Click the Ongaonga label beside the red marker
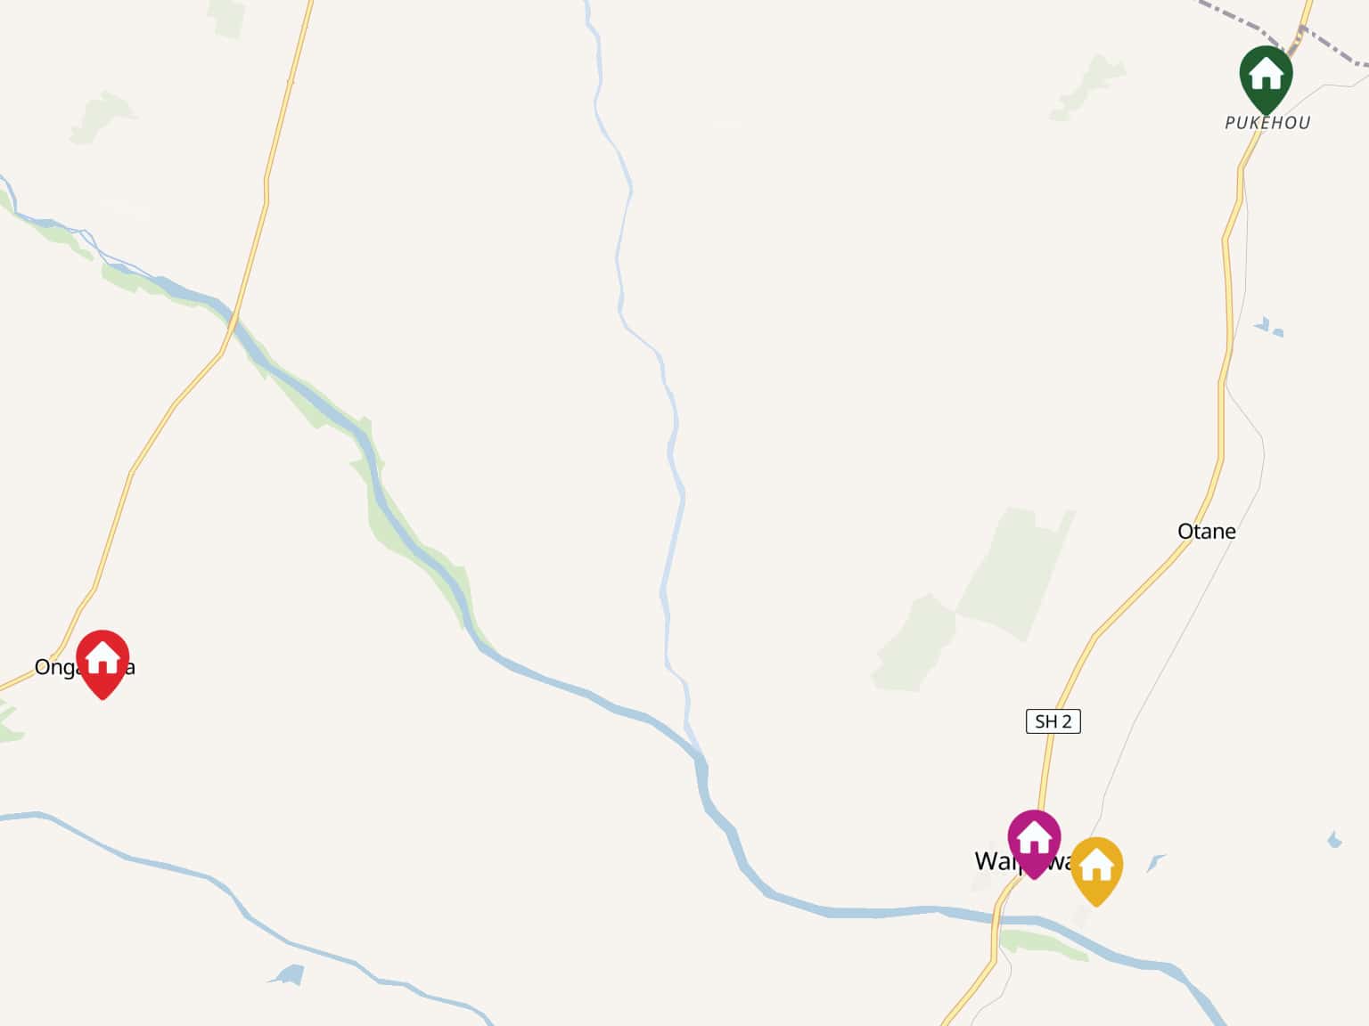Viewport: 1369px width, 1026px height. pyautogui.click(x=85, y=667)
